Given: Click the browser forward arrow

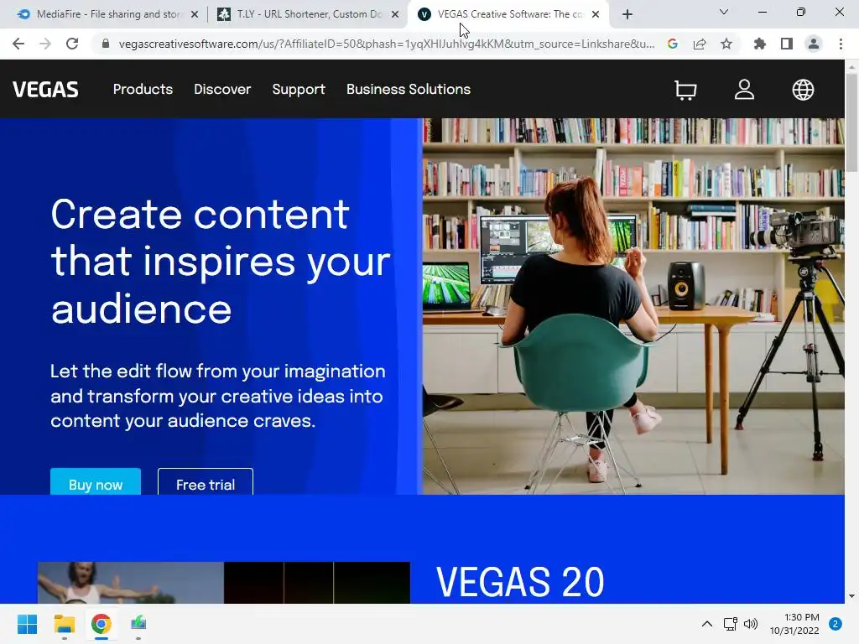Looking at the screenshot, I should [45, 44].
